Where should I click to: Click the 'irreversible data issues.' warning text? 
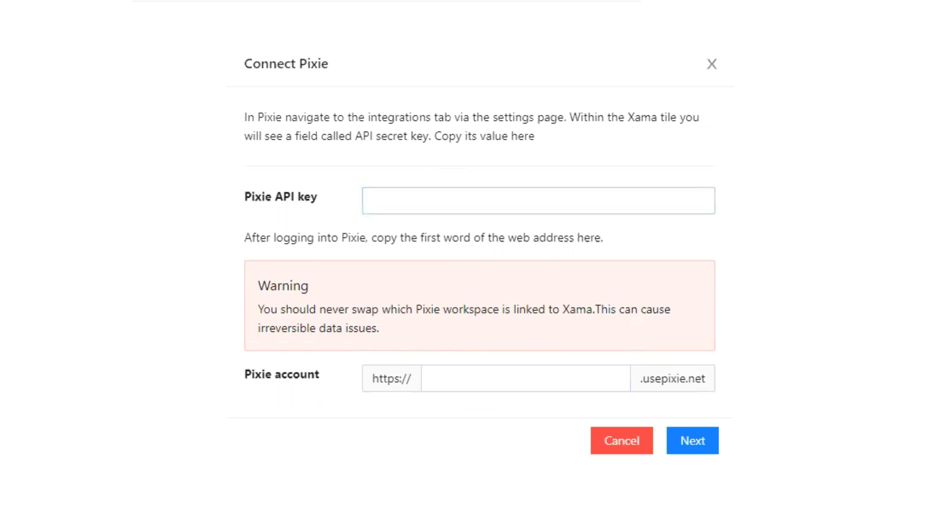click(x=318, y=328)
